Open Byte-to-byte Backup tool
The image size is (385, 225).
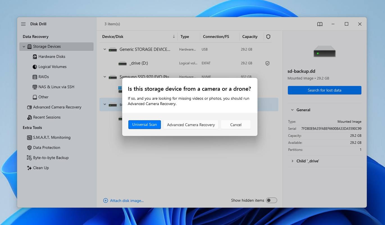click(x=51, y=158)
